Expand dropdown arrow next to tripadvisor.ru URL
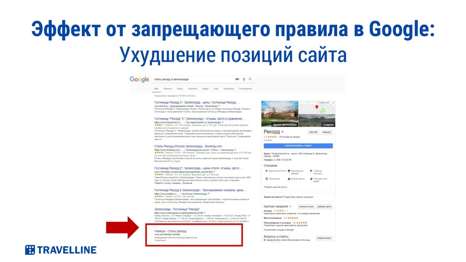 click(x=223, y=122)
